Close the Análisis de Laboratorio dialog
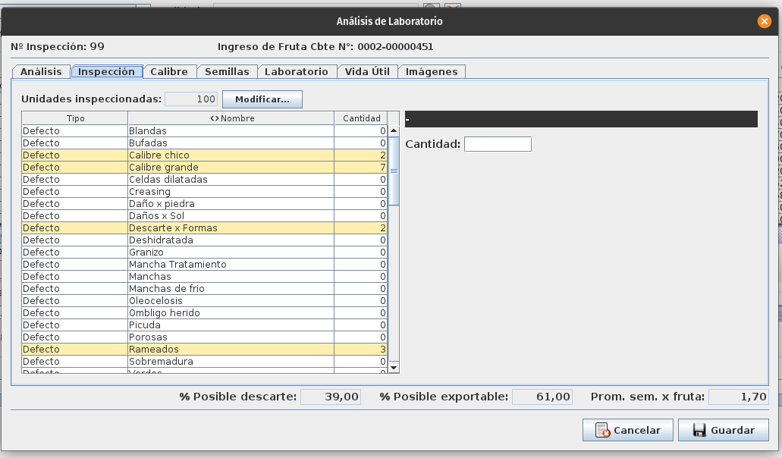782x458 pixels. click(764, 21)
